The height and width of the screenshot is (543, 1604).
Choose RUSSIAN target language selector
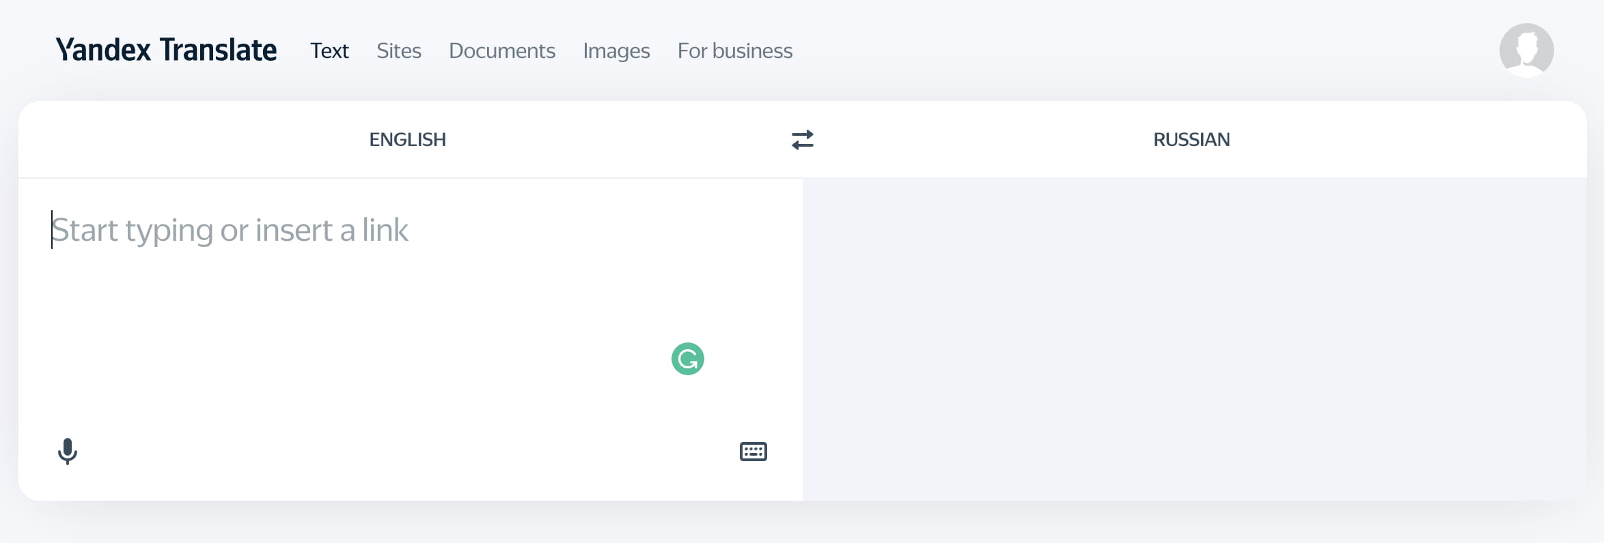(x=1191, y=140)
